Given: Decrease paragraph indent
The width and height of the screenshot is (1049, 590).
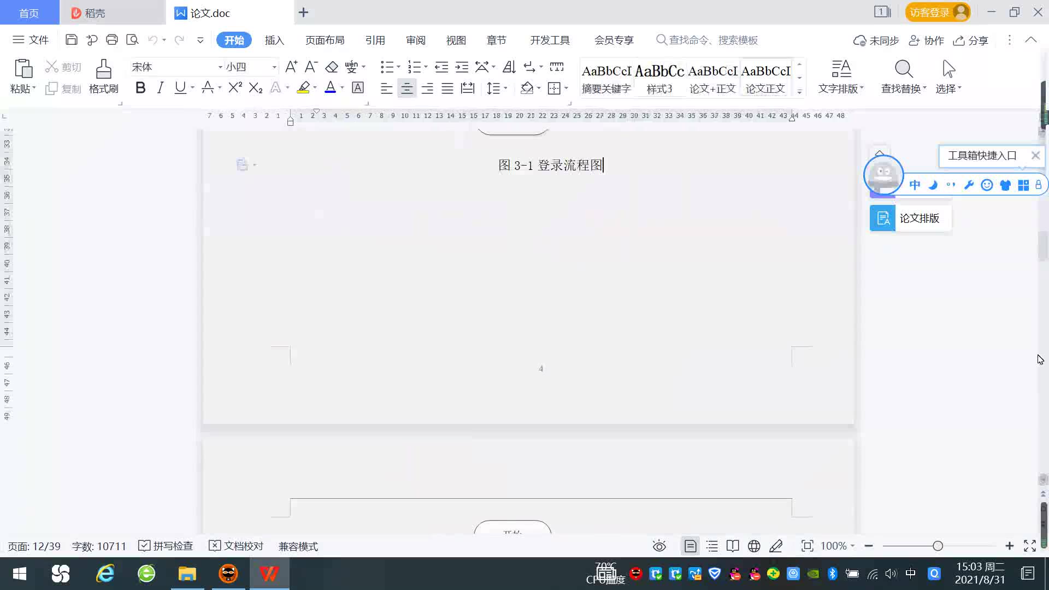Looking at the screenshot, I should [441, 67].
